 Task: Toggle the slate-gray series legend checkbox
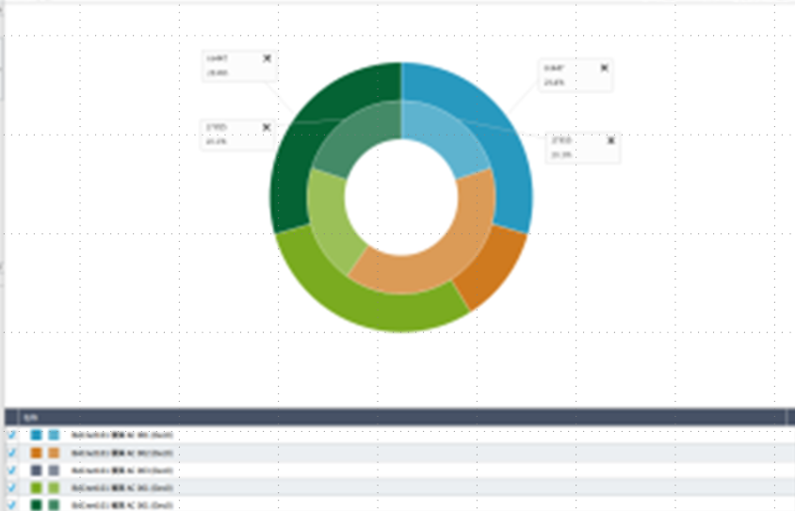tap(12, 470)
